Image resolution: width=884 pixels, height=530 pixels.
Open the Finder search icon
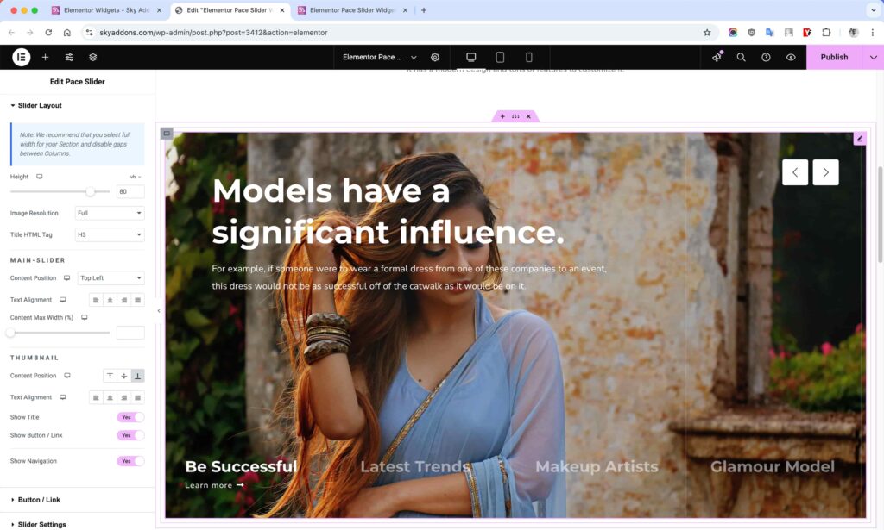pyautogui.click(x=742, y=58)
